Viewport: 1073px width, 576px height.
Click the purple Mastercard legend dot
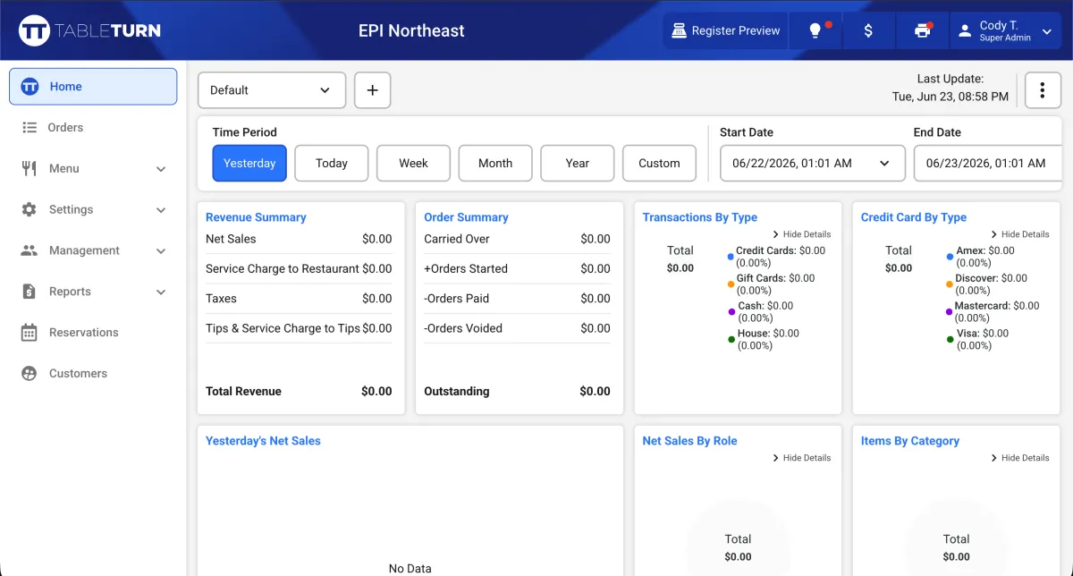(x=950, y=312)
